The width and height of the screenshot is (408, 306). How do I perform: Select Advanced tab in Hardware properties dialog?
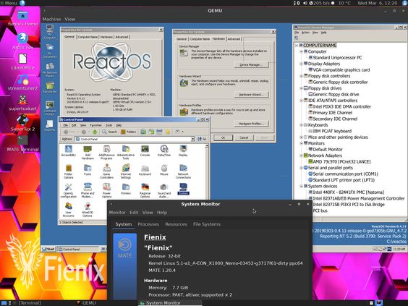click(234, 39)
